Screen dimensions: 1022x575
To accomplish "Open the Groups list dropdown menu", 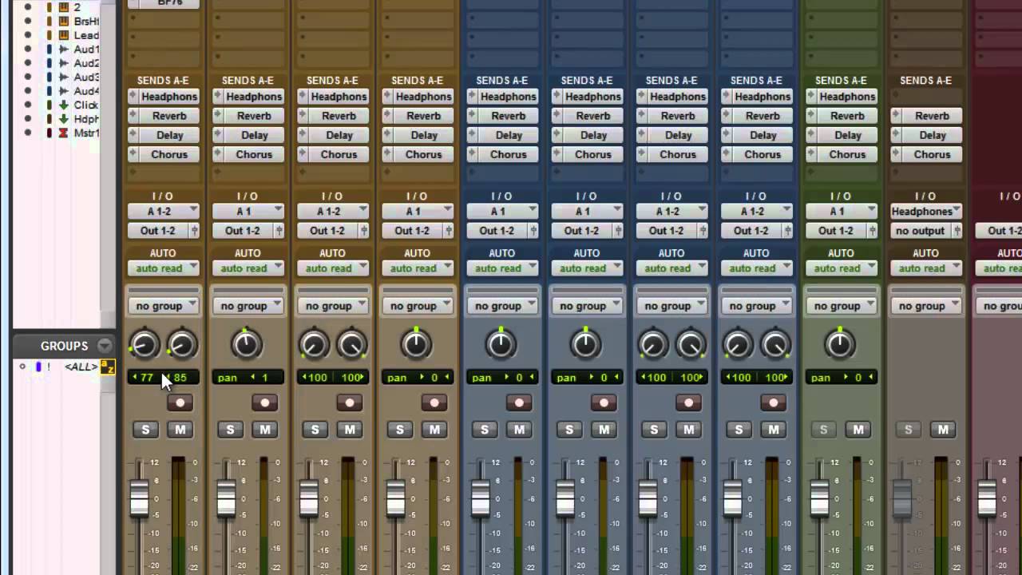I will point(105,346).
